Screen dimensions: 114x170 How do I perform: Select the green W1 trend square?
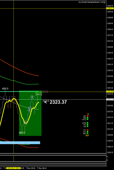tap(88, 131)
